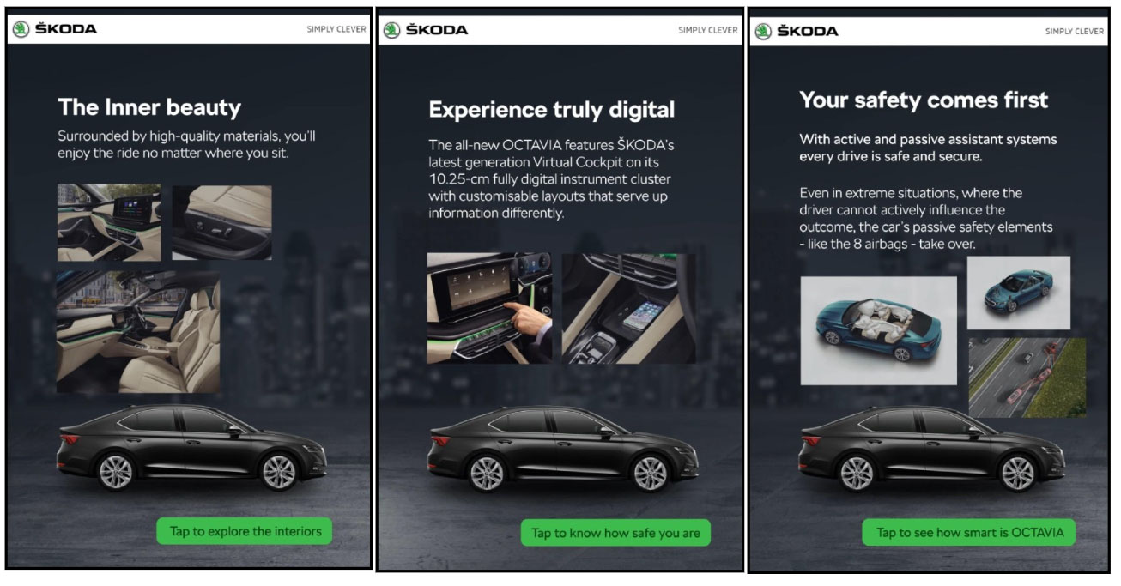The height and width of the screenshot is (586, 1121).
Task: Click the ŠKODA logo in the middle ad
Action: [426, 30]
